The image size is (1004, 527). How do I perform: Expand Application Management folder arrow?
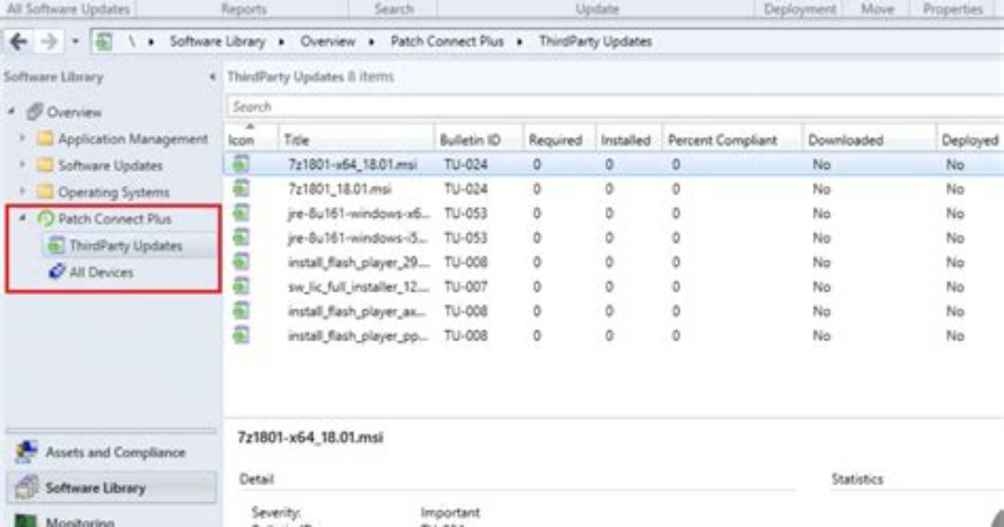tap(23, 138)
